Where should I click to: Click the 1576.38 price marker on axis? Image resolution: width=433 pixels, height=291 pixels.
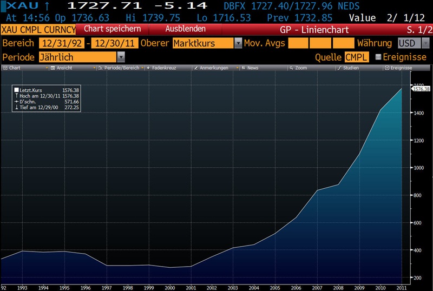(421, 89)
